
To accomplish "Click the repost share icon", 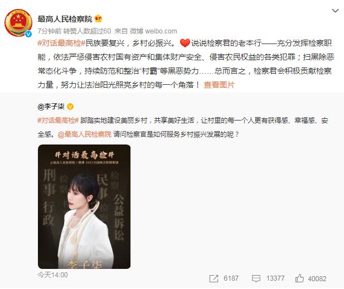I will point(214,278).
